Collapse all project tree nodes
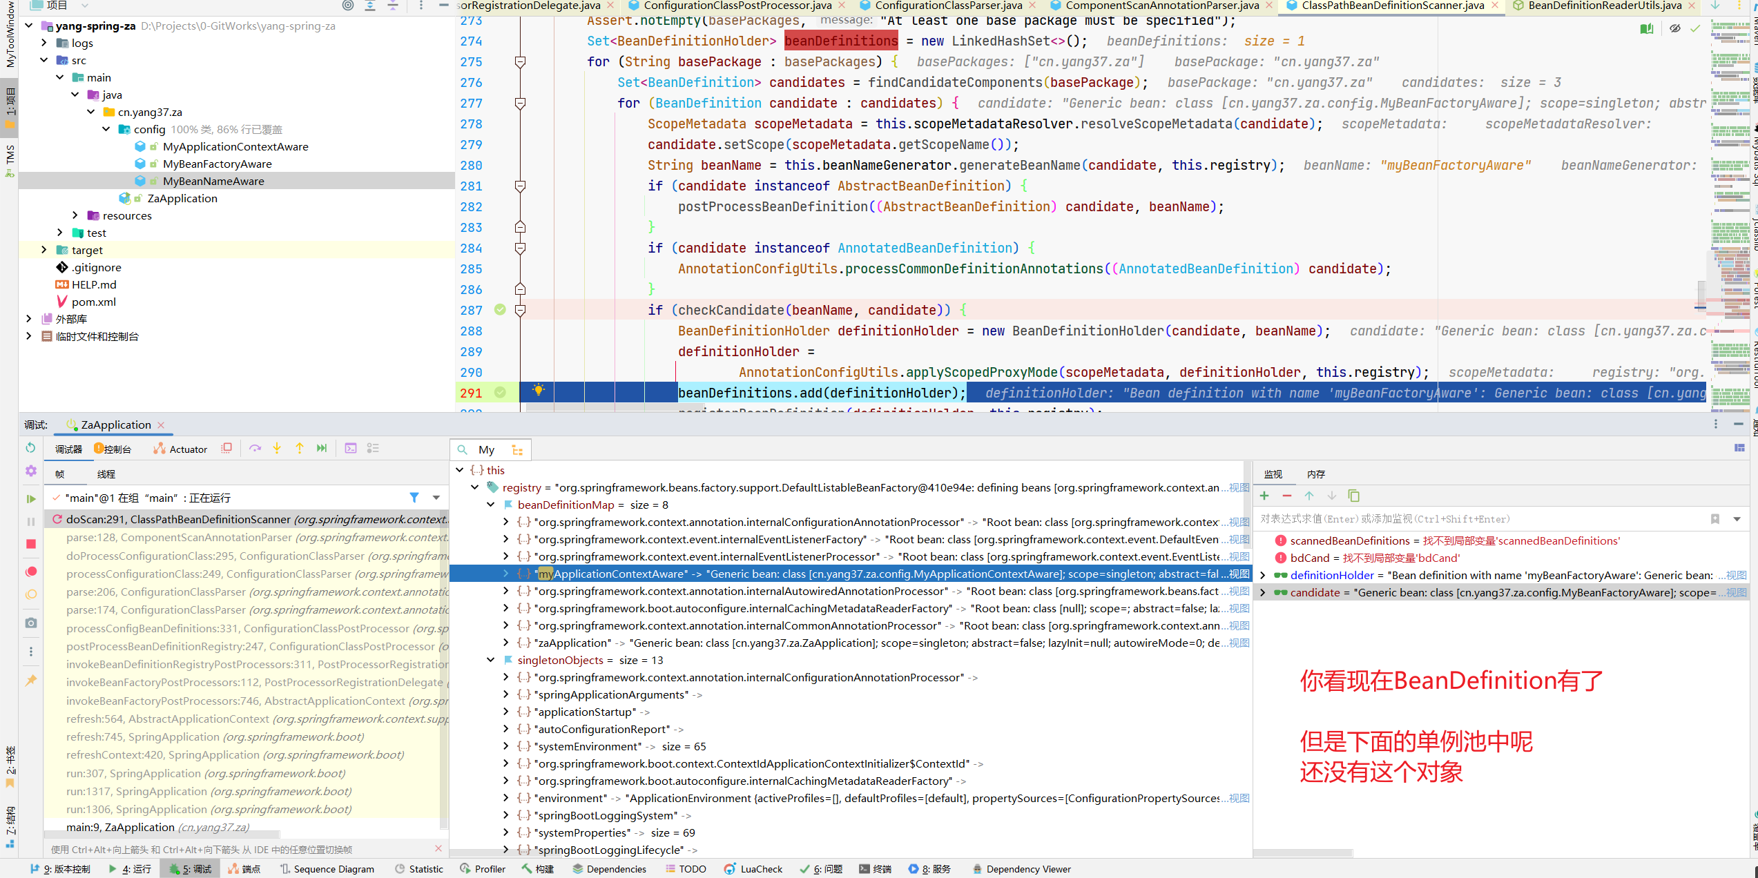This screenshot has width=1758, height=878. [x=393, y=6]
